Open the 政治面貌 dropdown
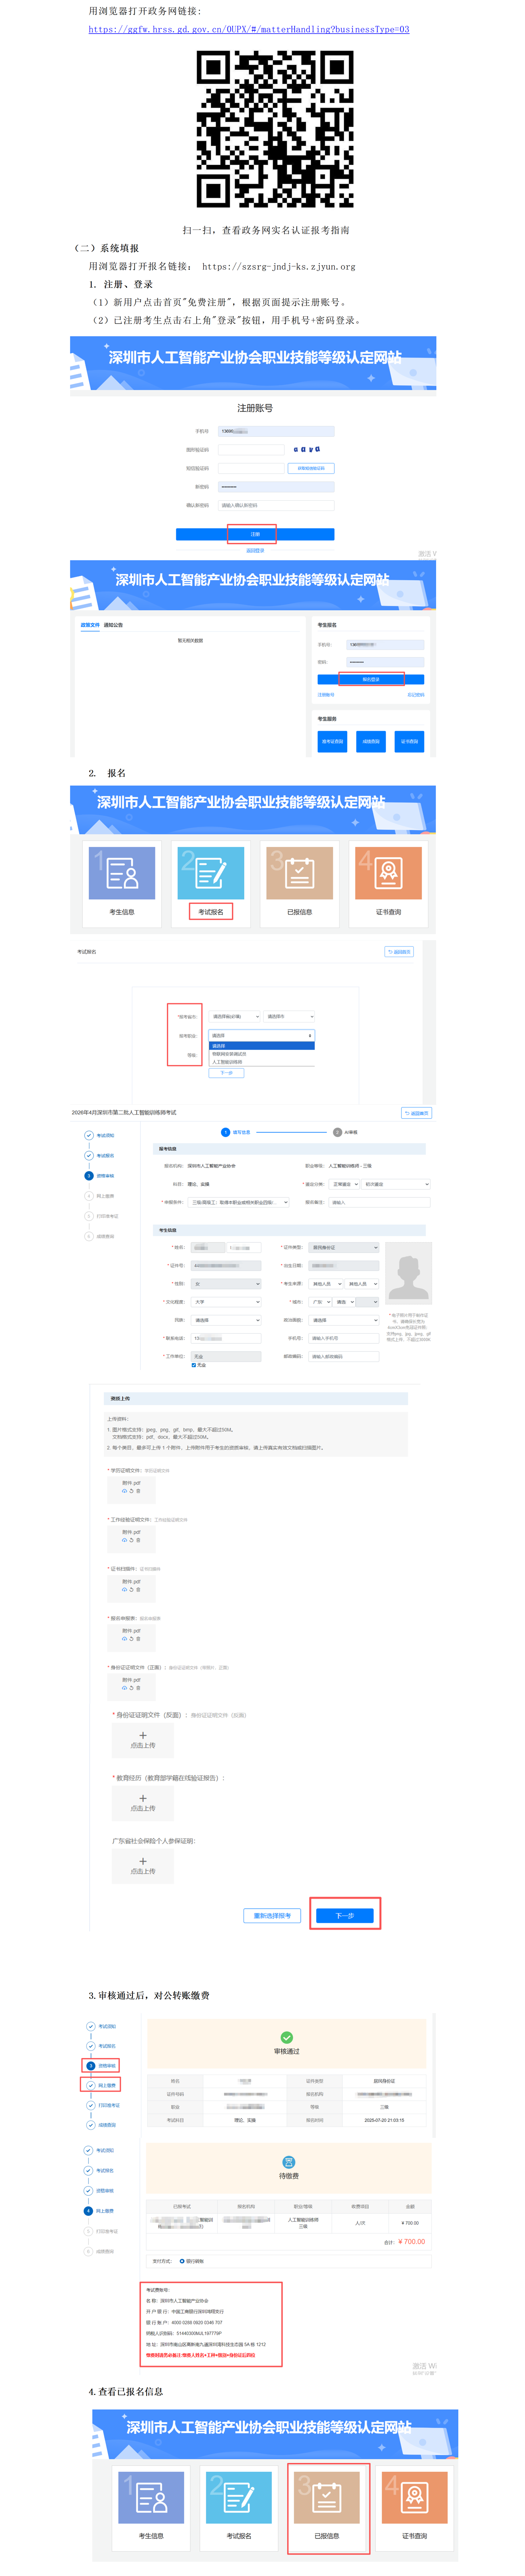This screenshot has height=2576, width=525. [x=345, y=1320]
